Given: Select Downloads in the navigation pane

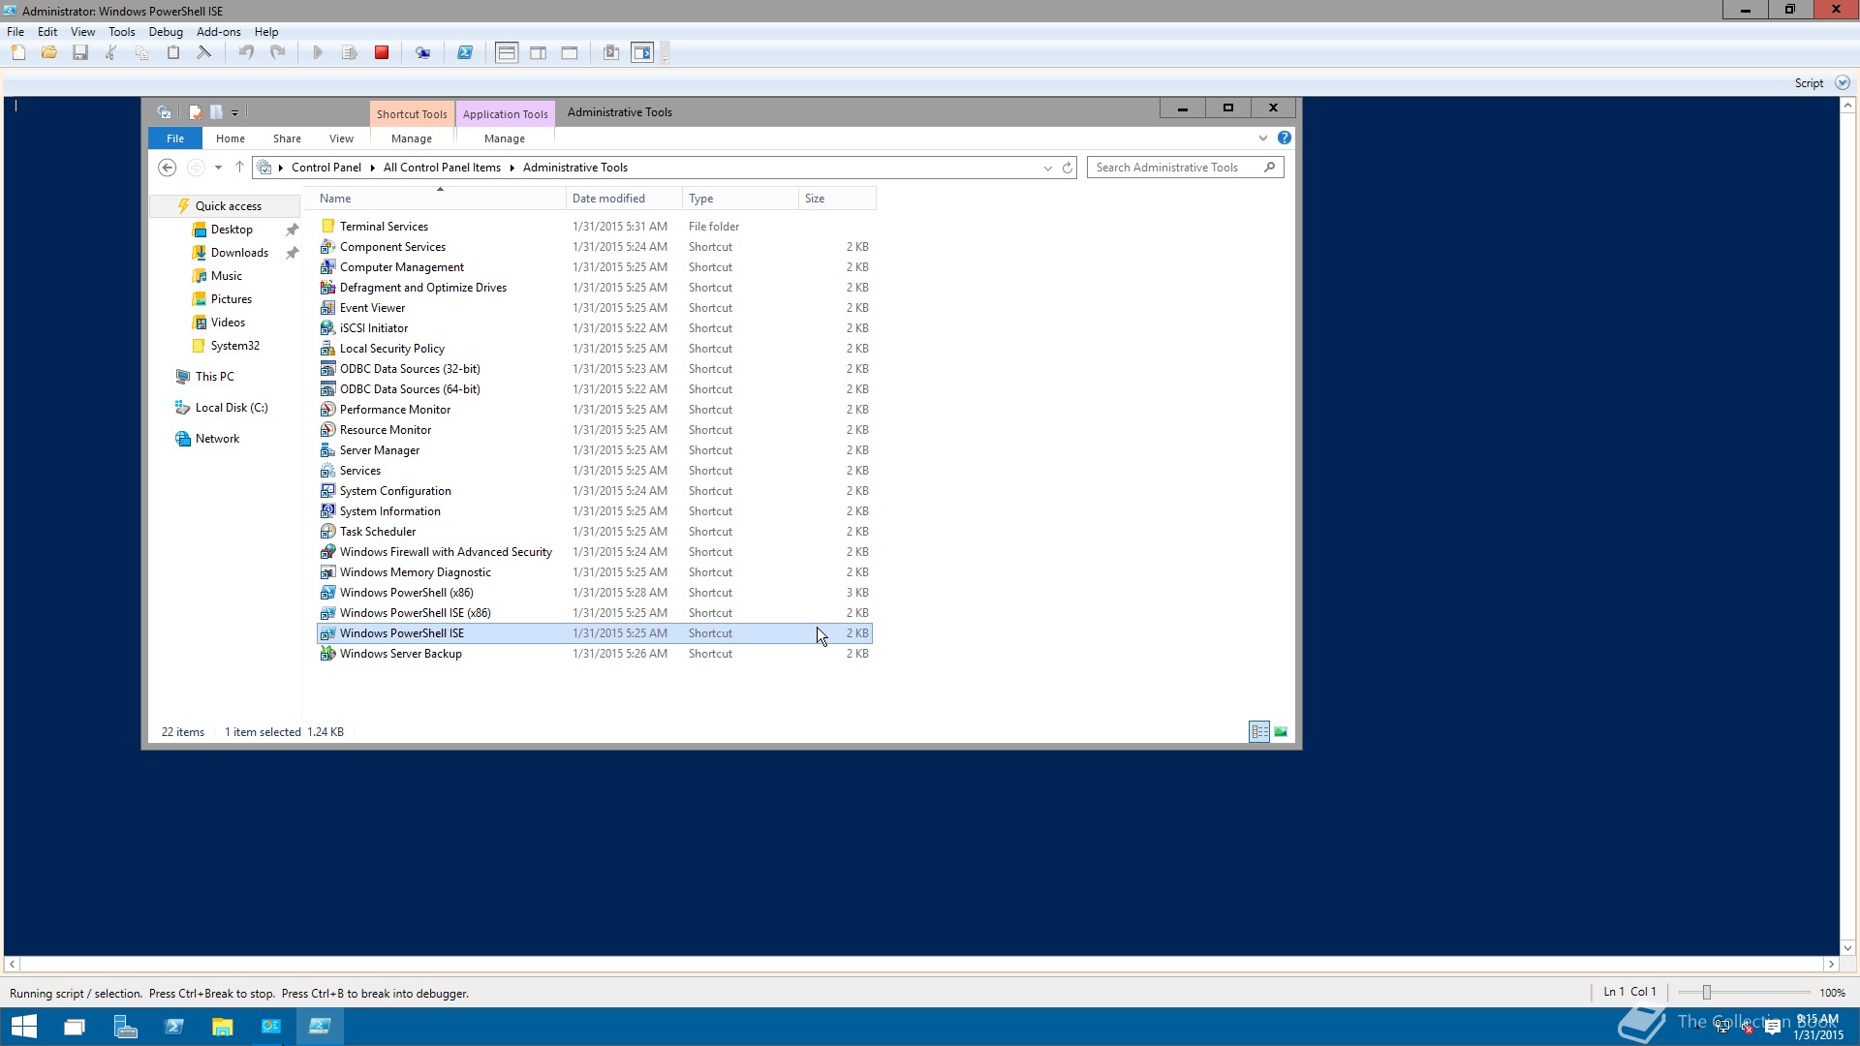Looking at the screenshot, I should 239,253.
